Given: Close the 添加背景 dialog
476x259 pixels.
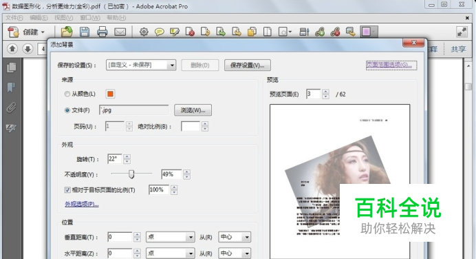Looking at the screenshot, I should 413,43.
